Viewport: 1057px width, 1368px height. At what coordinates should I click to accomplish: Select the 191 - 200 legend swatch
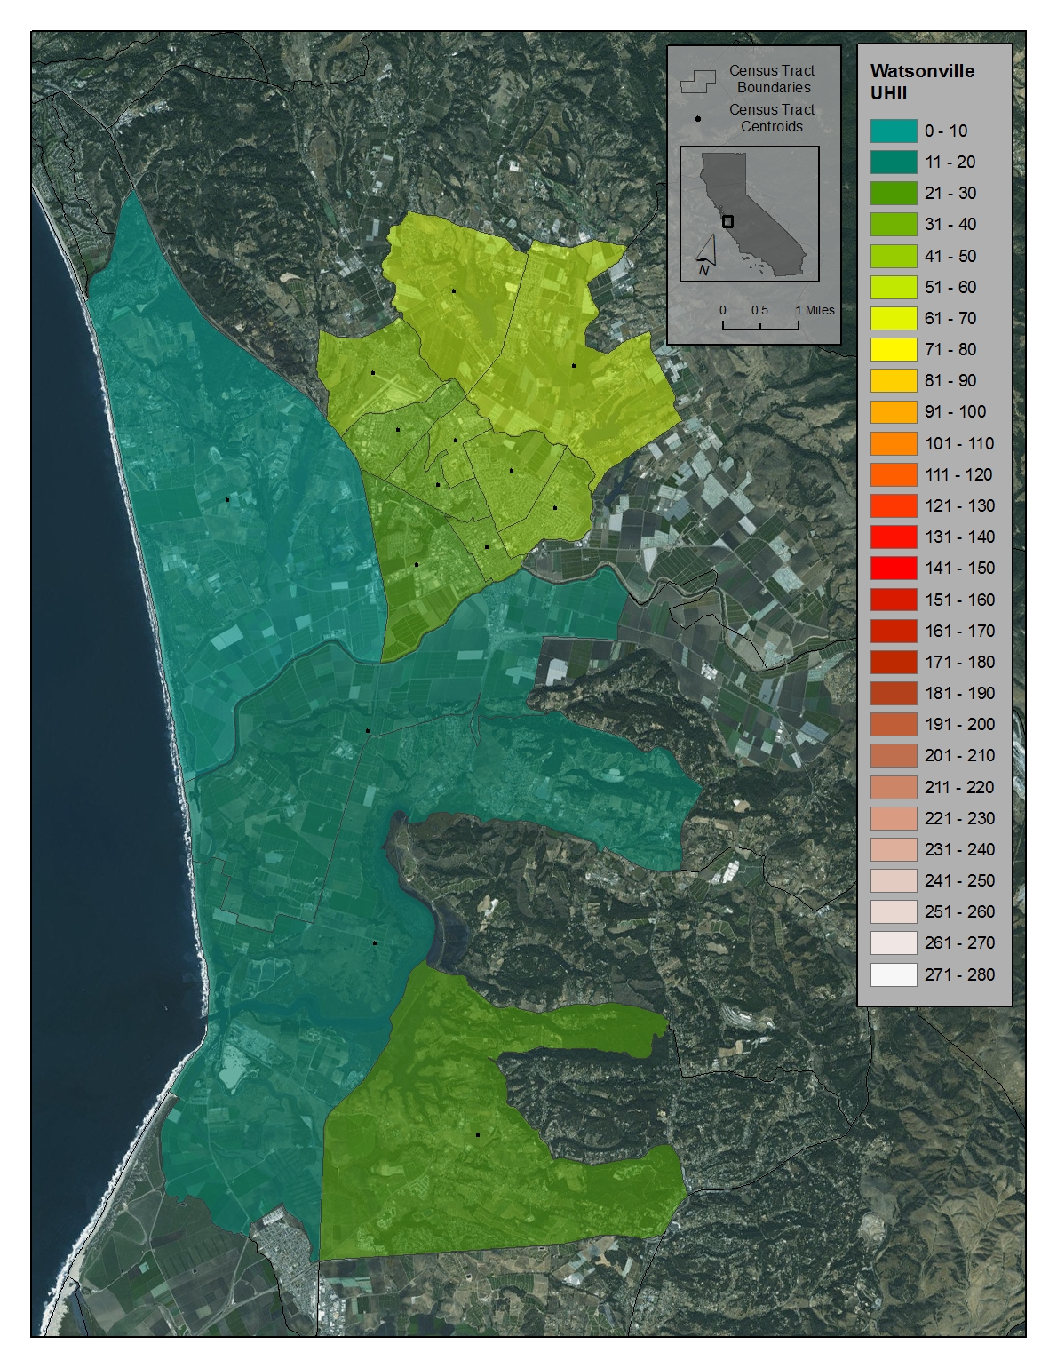893,724
